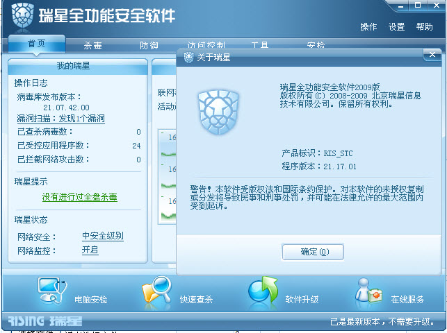
Task: Launch 快速查杀 quick scan magnifier icon
Action: pos(156,290)
